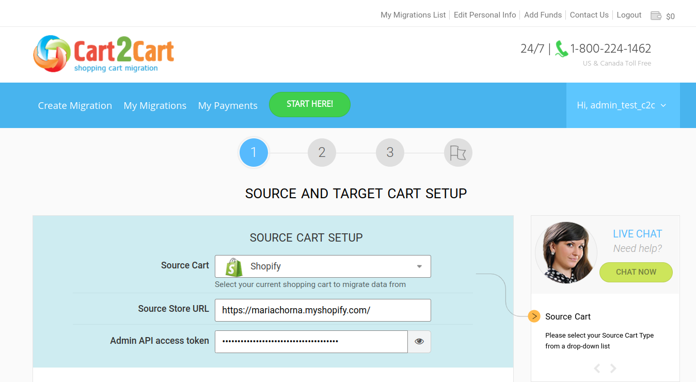Viewport: 696px width, 382px height.
Task: Click the Source Store URL field
Action: [323, 310]
